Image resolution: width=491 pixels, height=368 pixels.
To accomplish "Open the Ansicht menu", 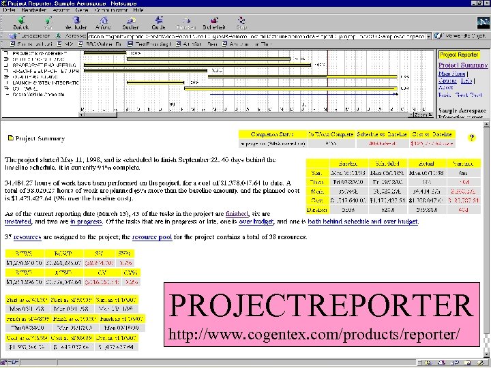I will 61,10.
